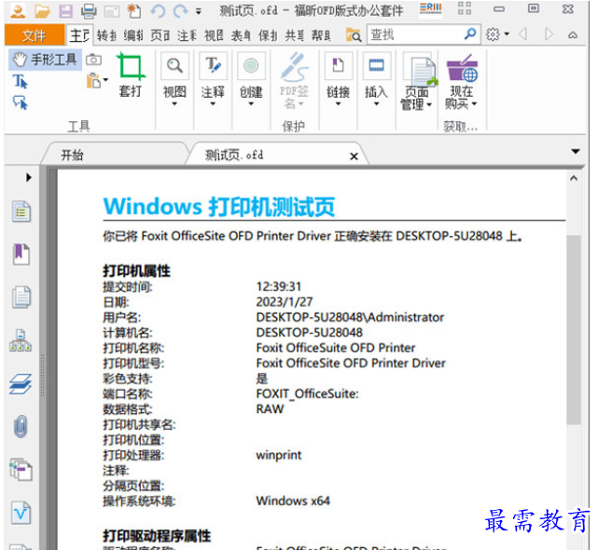Open the settings gear dropdown
Image resolution: width=598 pixels, height=550 pixels.
[497, 34]
